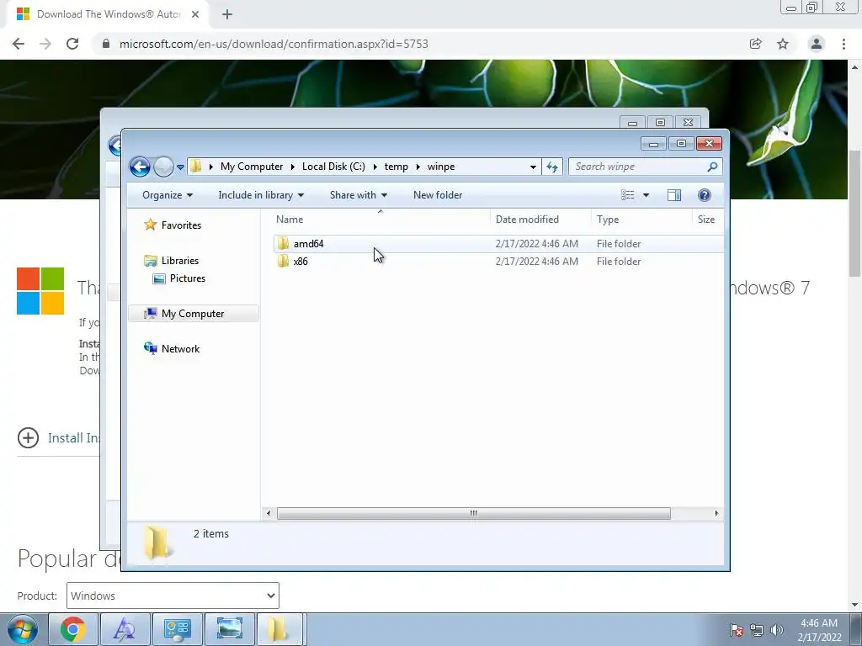Click Chrome page vertical scrollbar thumb

[855, 214]
